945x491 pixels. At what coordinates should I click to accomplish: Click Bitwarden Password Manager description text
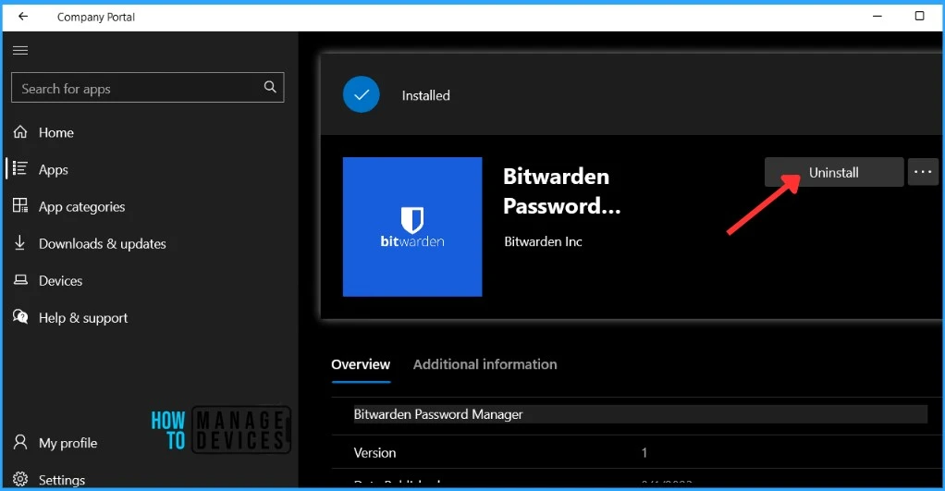(438, 414)
